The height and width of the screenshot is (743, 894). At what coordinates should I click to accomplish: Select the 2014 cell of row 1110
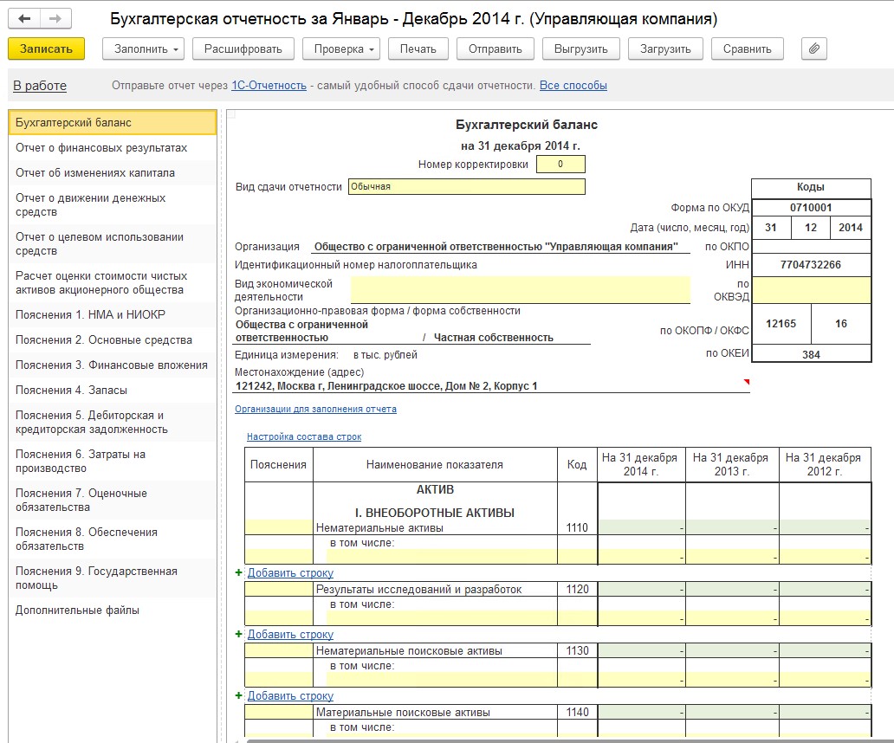641,527
